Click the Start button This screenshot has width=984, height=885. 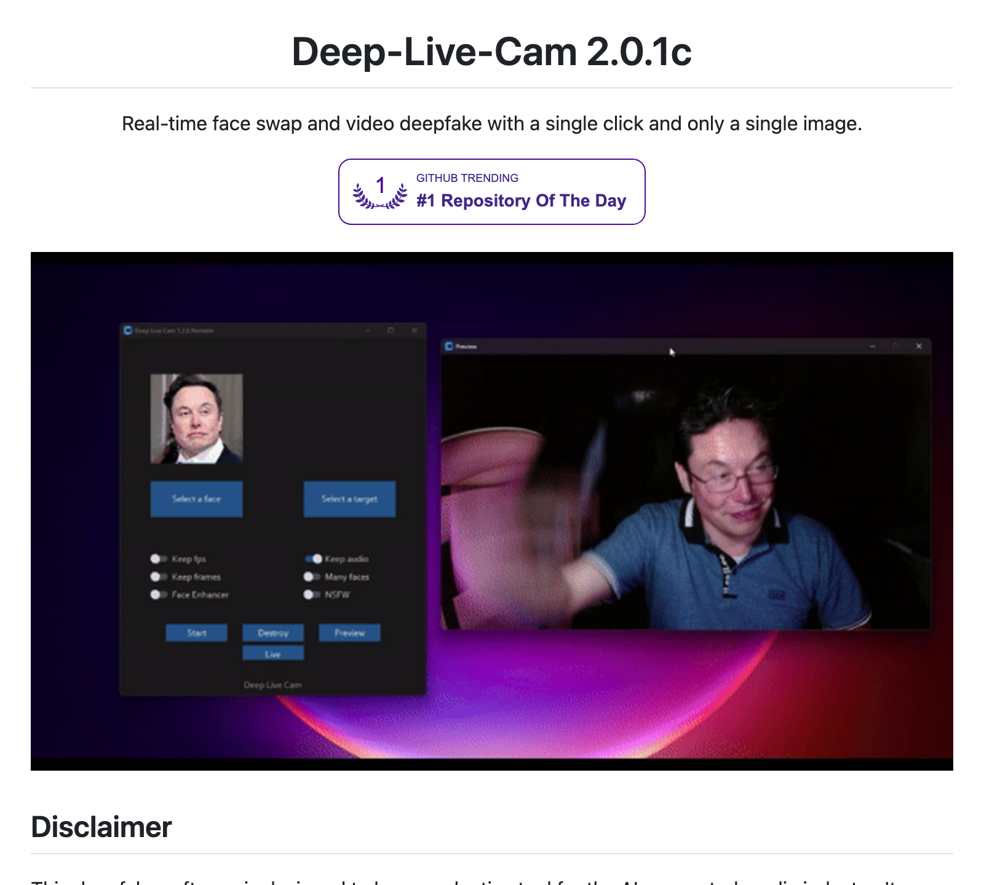point(196,633)
